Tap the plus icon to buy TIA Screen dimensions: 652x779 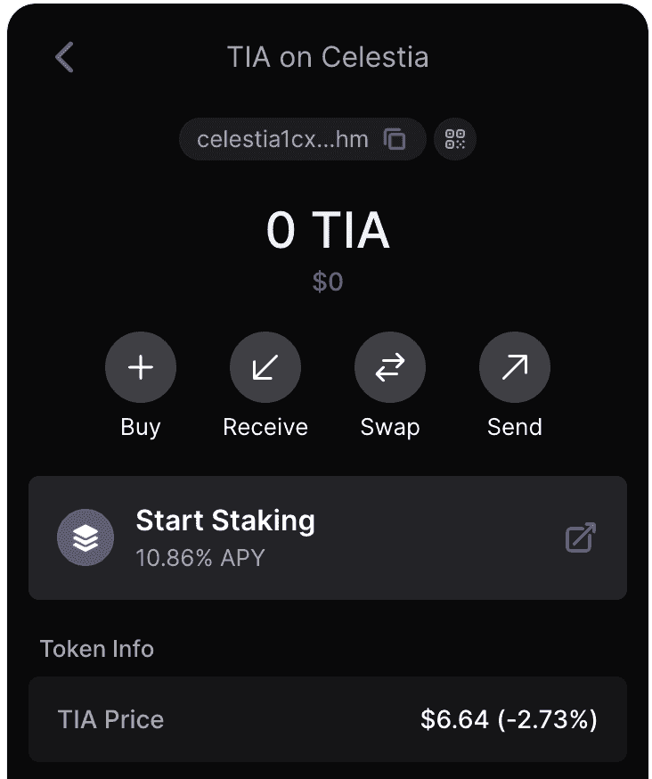pyautogui.click(x=141, y=368)
